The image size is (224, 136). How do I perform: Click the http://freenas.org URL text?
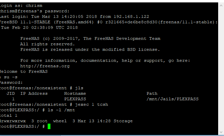pos(45,66)
